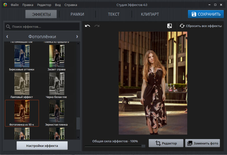Open the Редактор crop button
The width and height of the screenshot is (227, 155).
pos(166,143)
